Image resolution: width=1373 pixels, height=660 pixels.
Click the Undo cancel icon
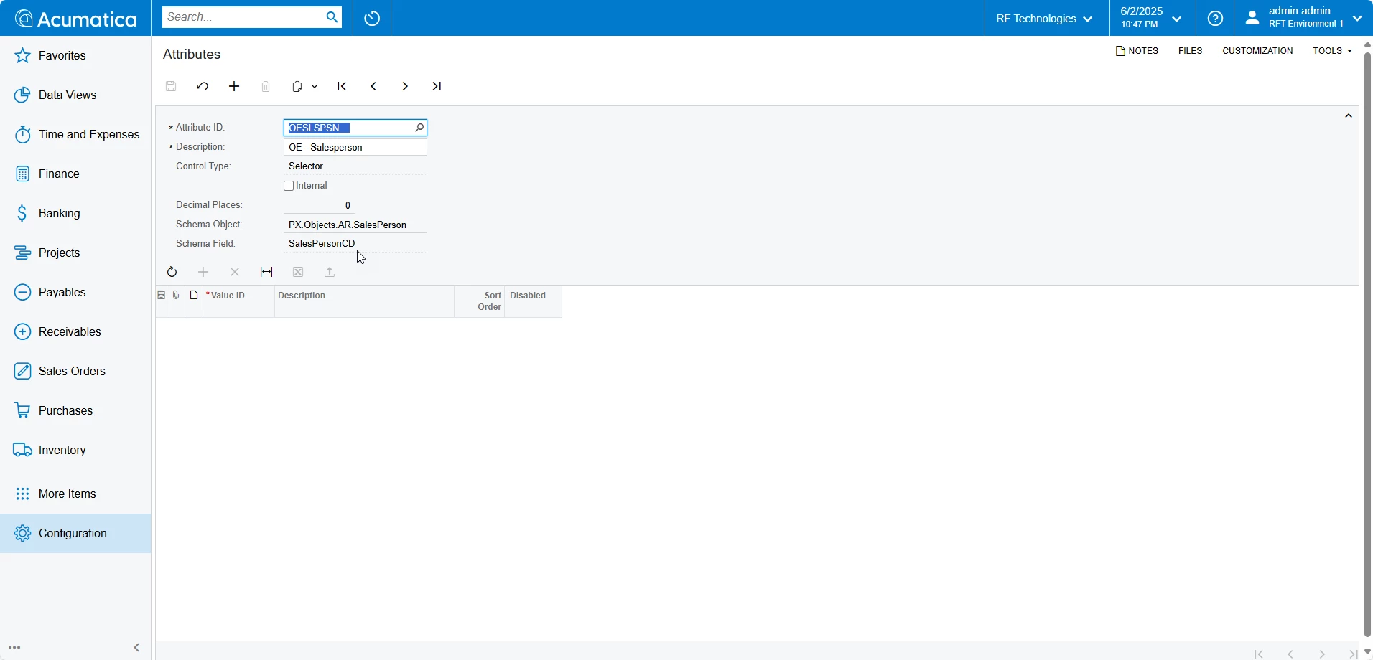[x=203, y=87]
